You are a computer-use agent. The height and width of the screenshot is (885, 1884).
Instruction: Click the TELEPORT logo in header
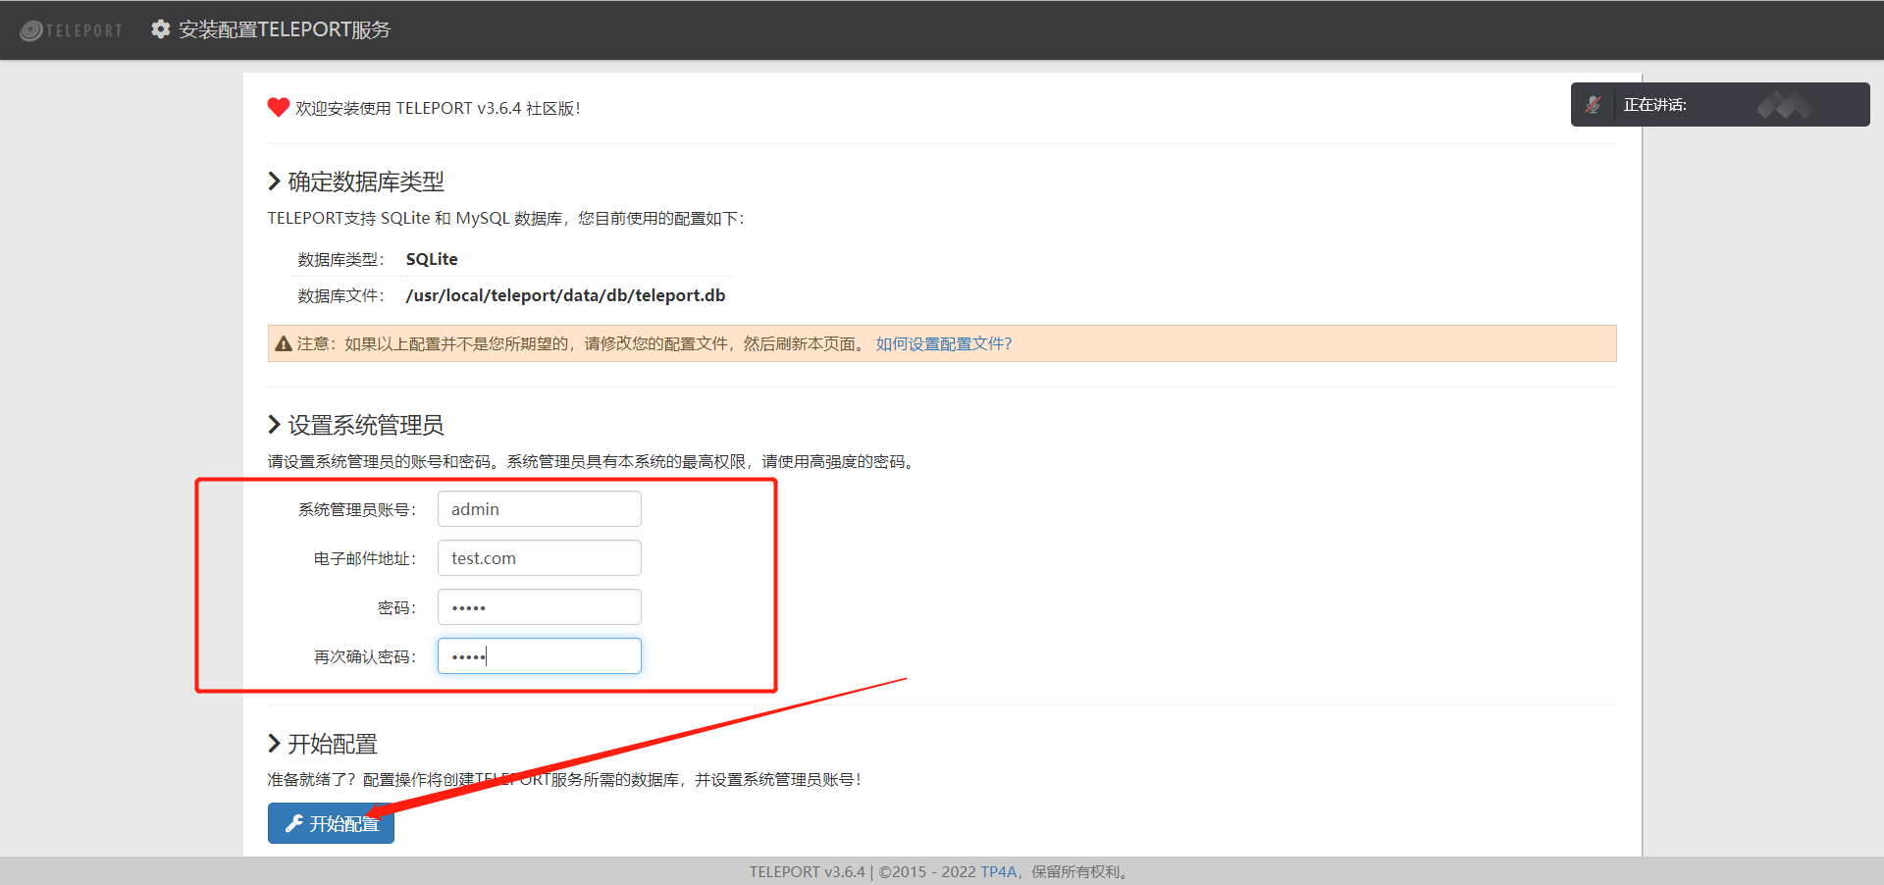coord(72,30)
